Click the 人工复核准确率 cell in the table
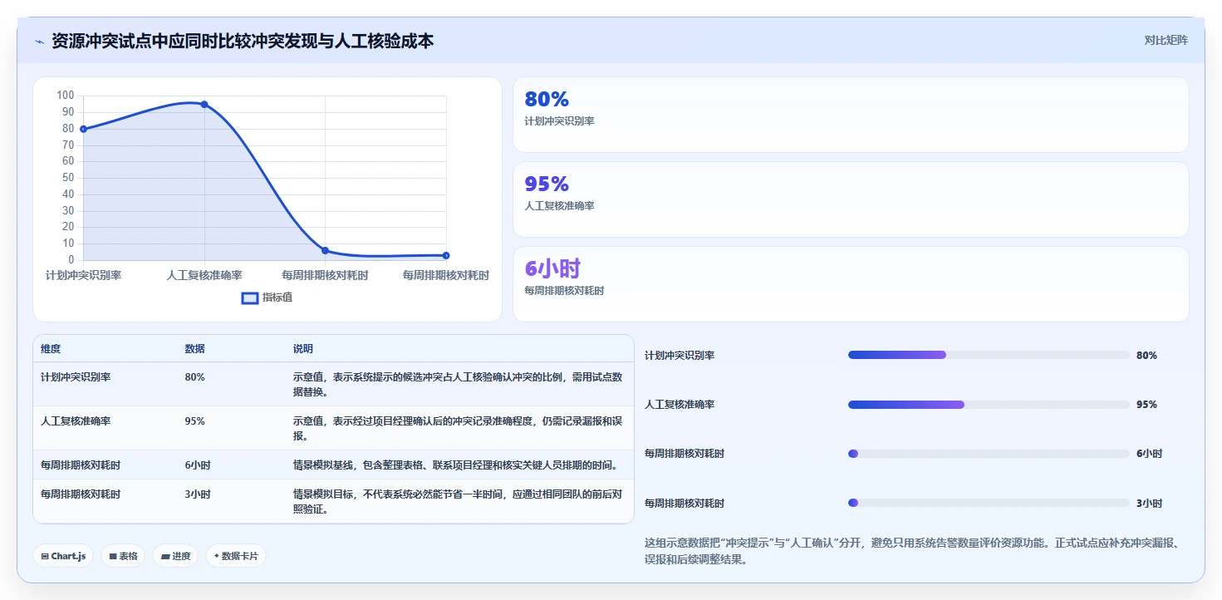This screenshot has height=600, width=1222. point(76,420)
